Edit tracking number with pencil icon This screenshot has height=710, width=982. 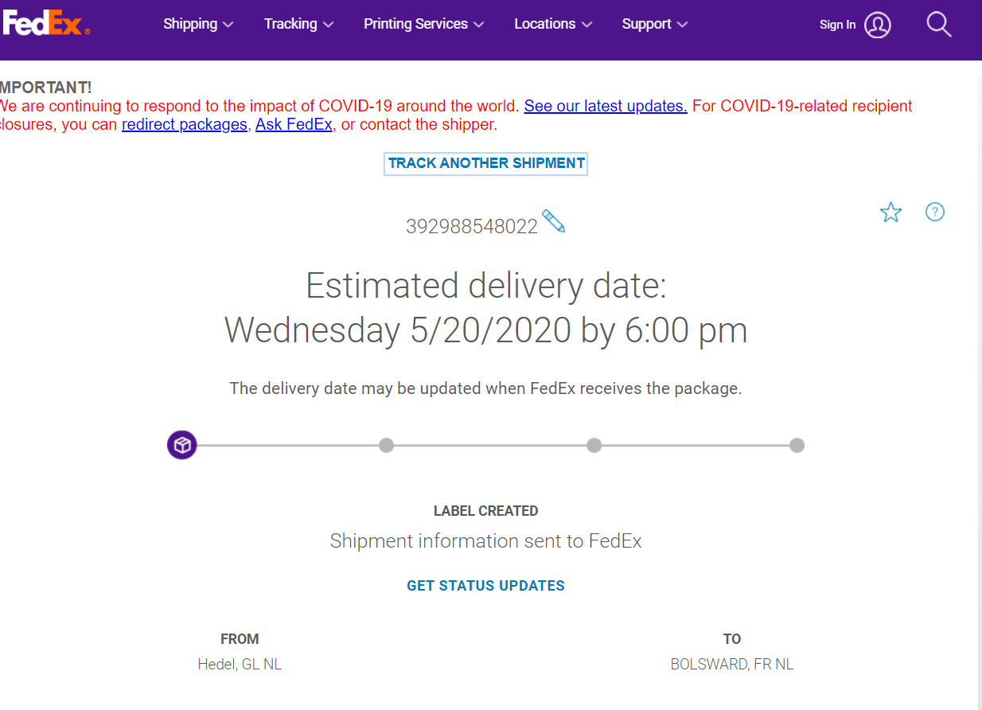pyautogui.click(x=553, y=221)
